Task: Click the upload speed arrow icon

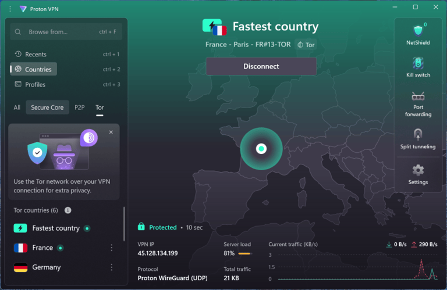Action: click(414, 245)
